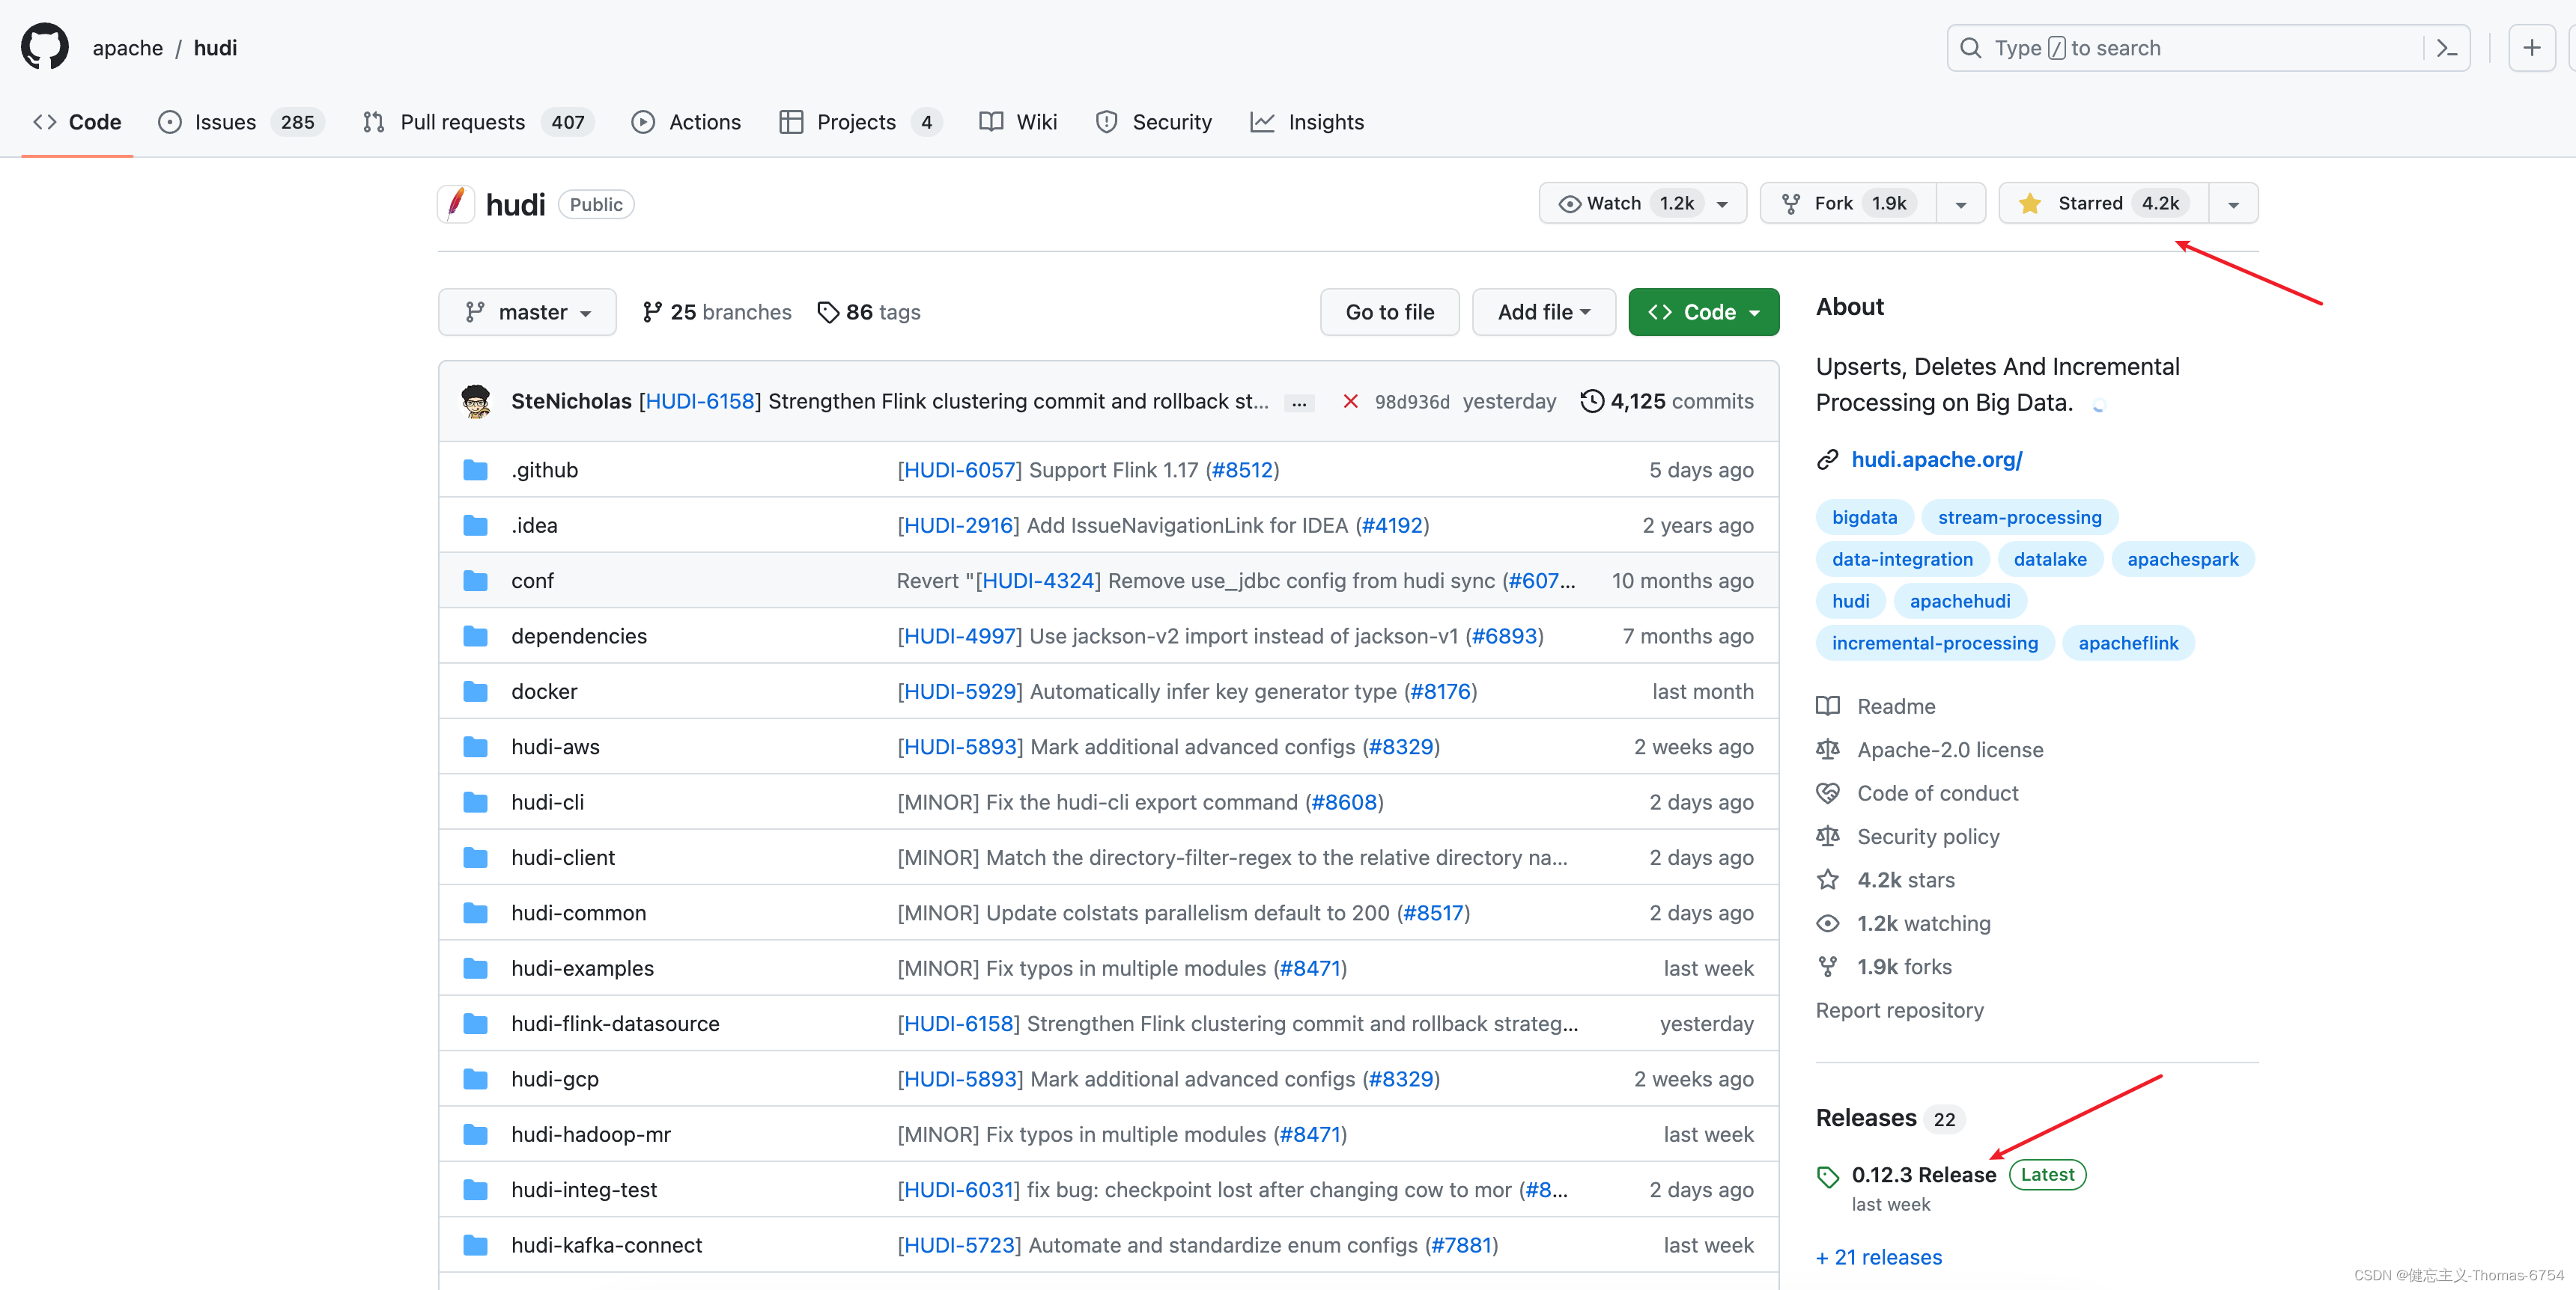The width and height of the screenshot is (2576, 1290).
Task: Click the plus icon to create new
Action: [x=2532, y=47]
